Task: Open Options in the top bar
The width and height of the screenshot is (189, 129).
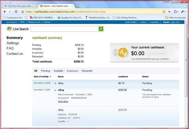Action: pyautogui.click(x=144, y=22)
